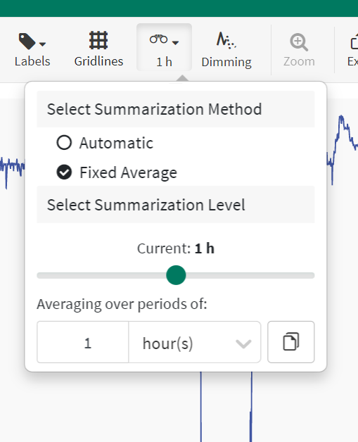Open the Export icon at the toolbar edge
The image size is (358, 442).
pos(354,42)
